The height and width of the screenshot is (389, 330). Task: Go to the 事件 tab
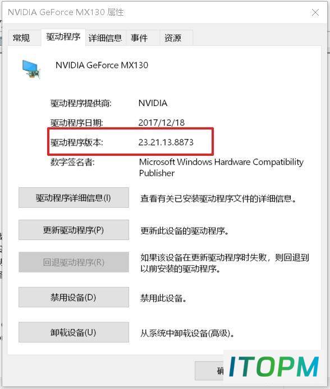point(139,38)
